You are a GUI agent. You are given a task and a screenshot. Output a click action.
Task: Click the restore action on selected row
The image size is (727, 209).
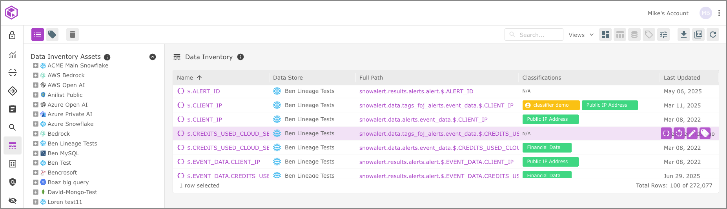679,133
